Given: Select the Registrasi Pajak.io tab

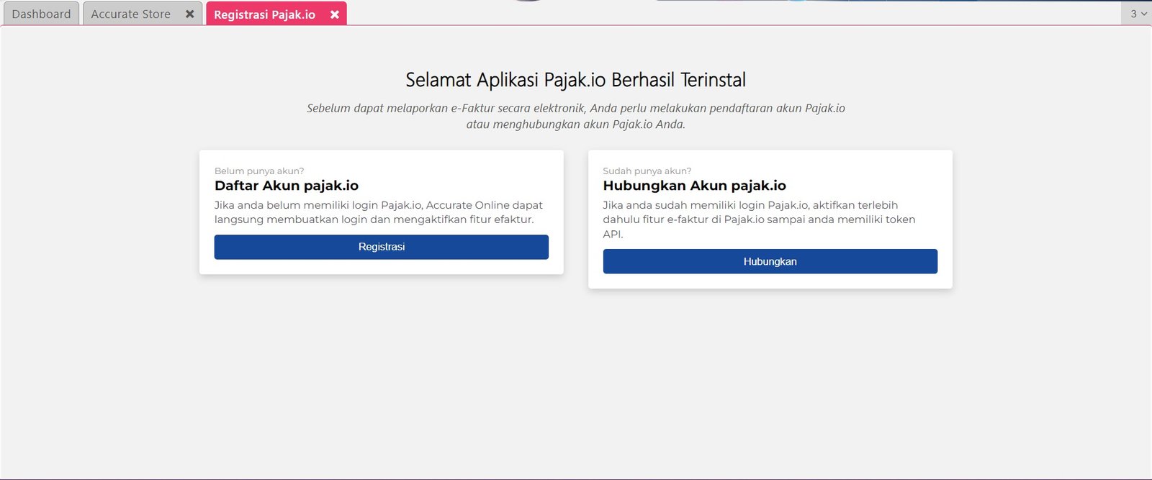Looking at the screenshot, I should [264, 14].
